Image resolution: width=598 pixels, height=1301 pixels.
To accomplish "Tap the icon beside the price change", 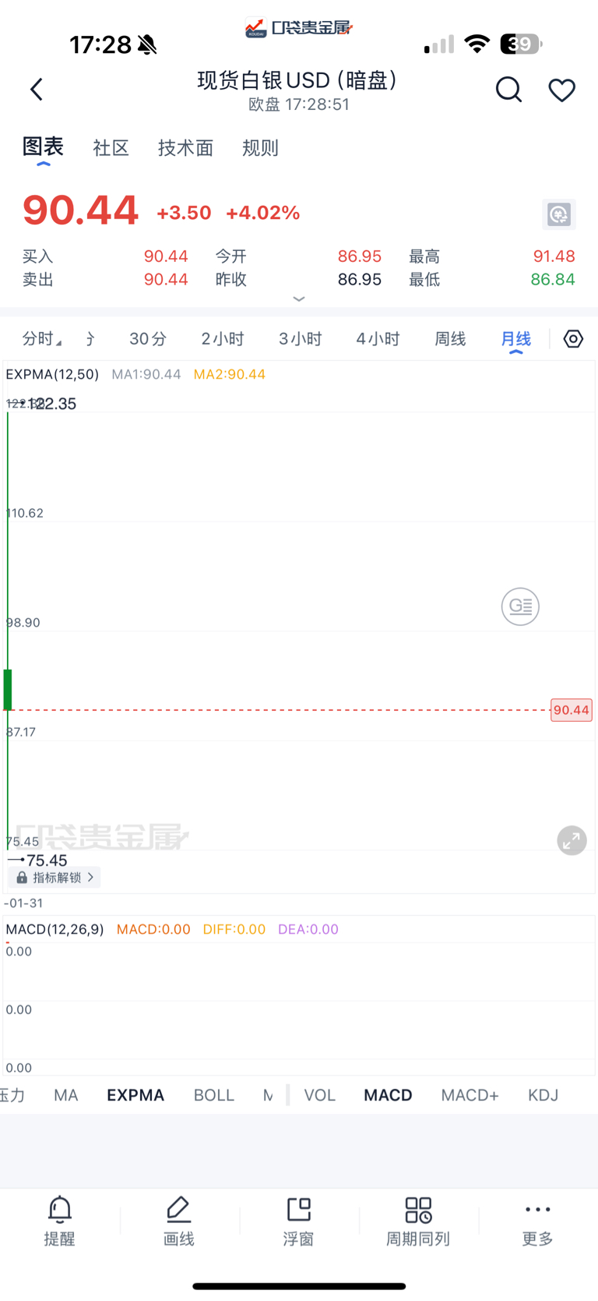I will pos(559,214).
